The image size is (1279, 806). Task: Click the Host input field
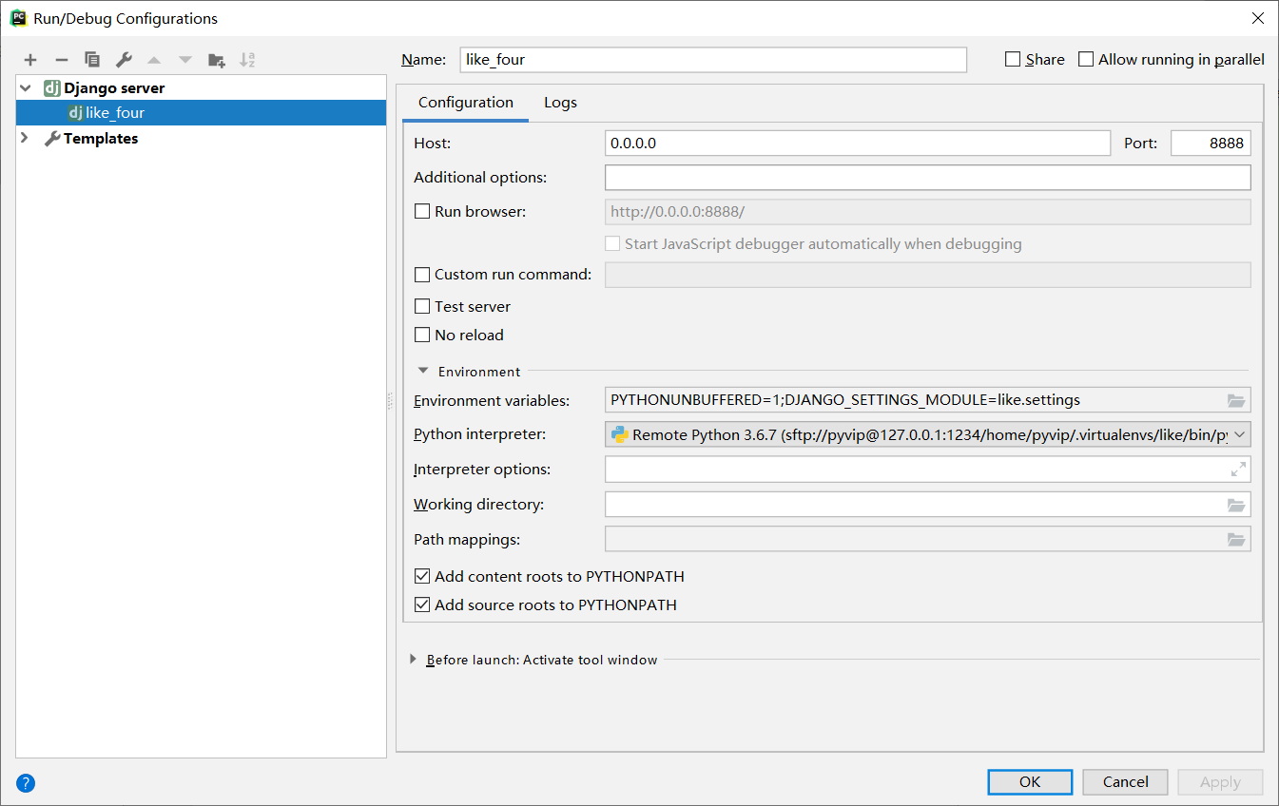click(x=858, y=144)
